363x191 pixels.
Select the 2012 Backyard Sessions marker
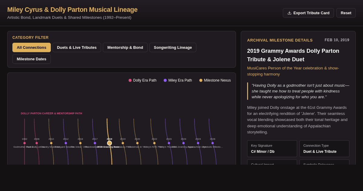pyautogui.click(x=66, y=143)
